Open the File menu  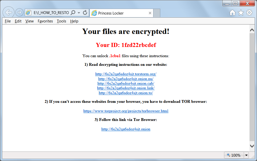coord(8,21)
